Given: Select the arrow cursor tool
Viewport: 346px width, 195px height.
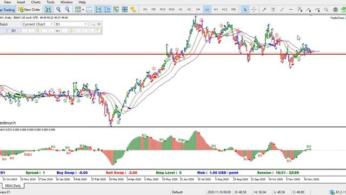Looking at the screenshot, I should [245, 10].
